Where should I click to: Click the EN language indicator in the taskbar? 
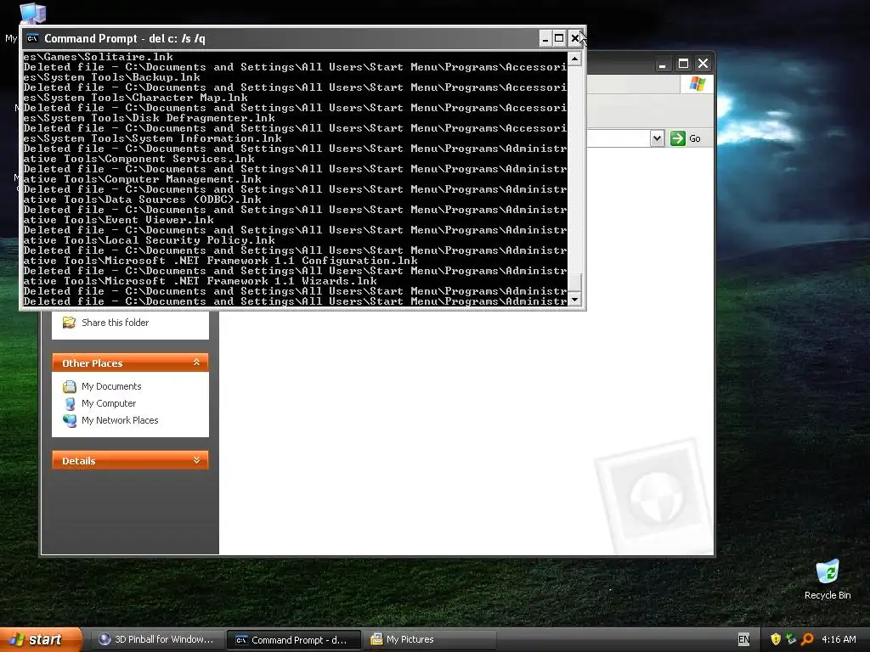(x=743, y=639)
